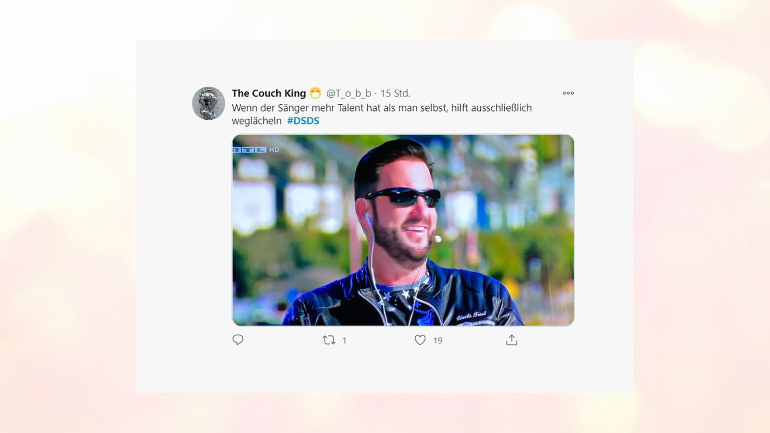Follow the #DSDS hashtag link

point(303,121)
